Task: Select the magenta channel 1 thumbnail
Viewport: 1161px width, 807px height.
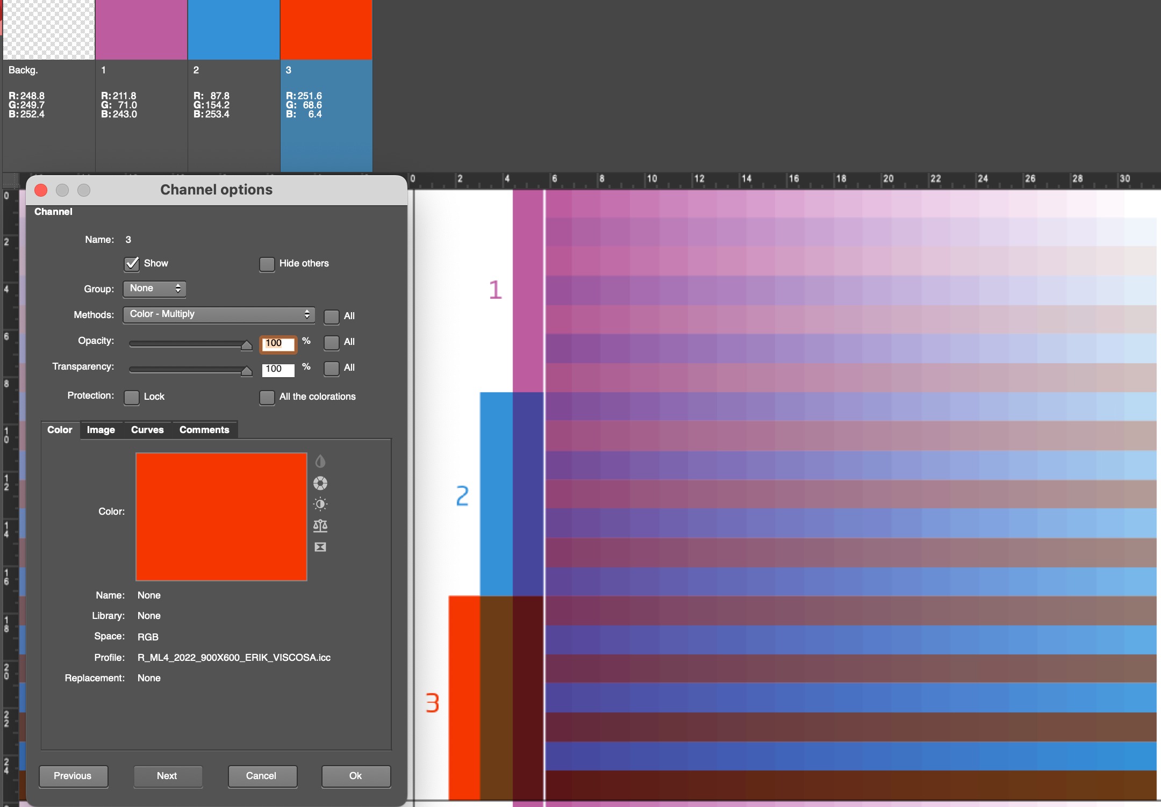Action: pyautogui.click(x=141, y=30)
